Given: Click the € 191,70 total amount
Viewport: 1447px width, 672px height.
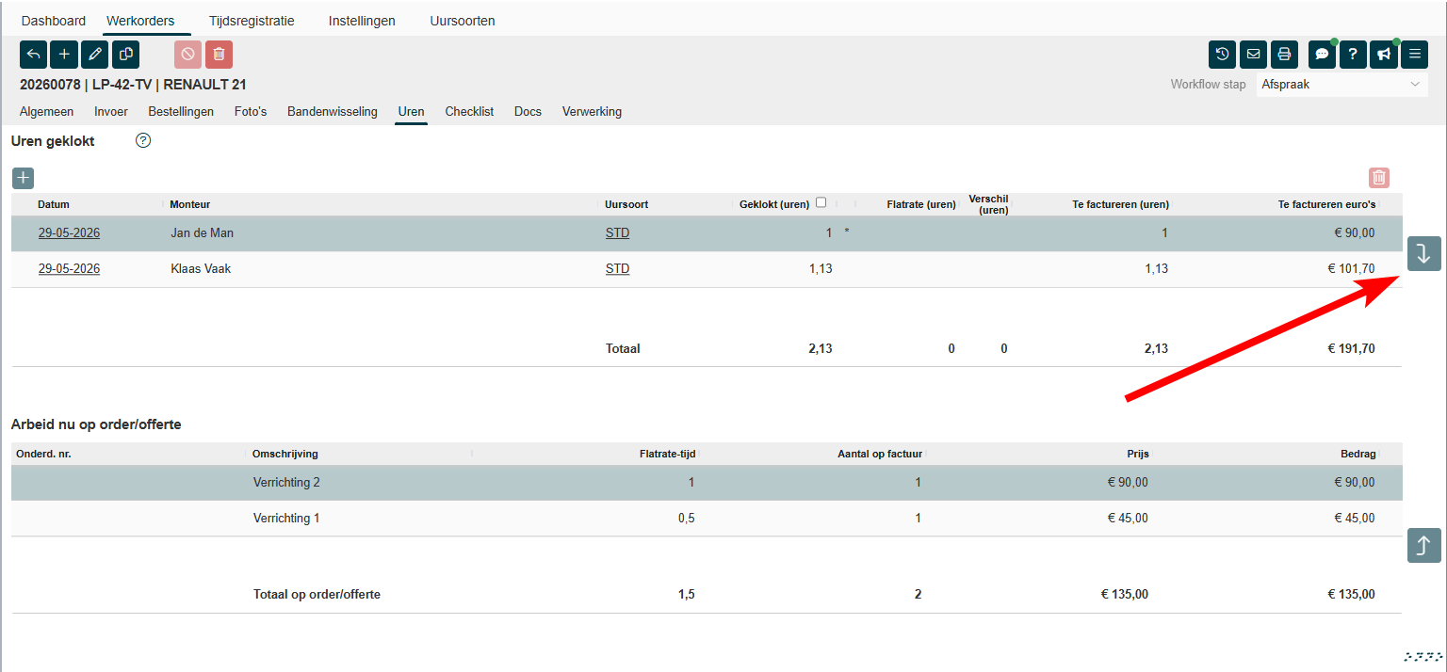Looking at the screenshot, I should point(1351,349).
